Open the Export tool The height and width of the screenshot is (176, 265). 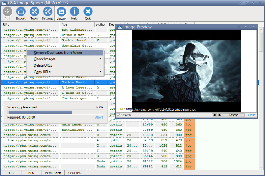click(21, 14)
